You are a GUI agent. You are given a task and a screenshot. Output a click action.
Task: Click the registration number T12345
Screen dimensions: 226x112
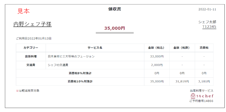(x=209, y=27)
